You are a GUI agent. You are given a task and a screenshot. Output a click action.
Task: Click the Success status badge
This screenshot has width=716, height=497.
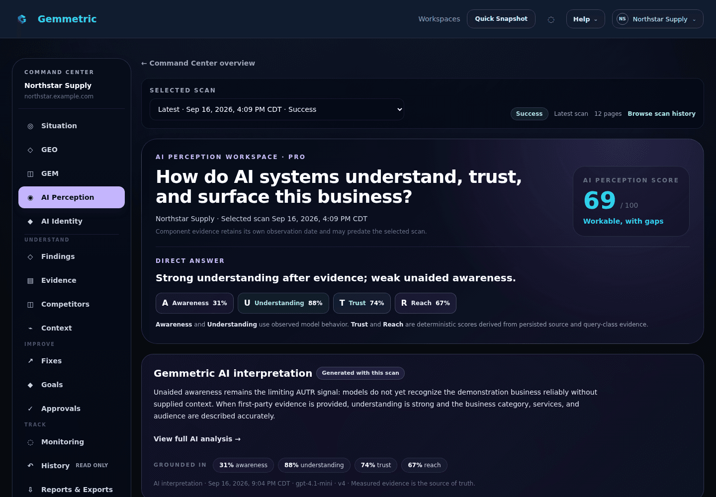pos(529,114)
